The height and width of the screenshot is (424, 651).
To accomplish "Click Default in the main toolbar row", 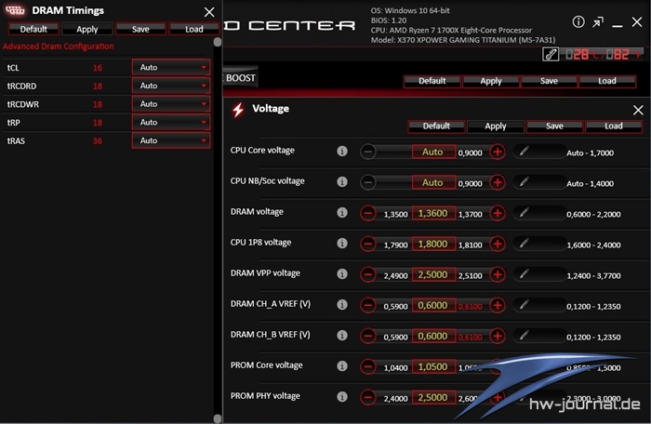I will point(432,81).
